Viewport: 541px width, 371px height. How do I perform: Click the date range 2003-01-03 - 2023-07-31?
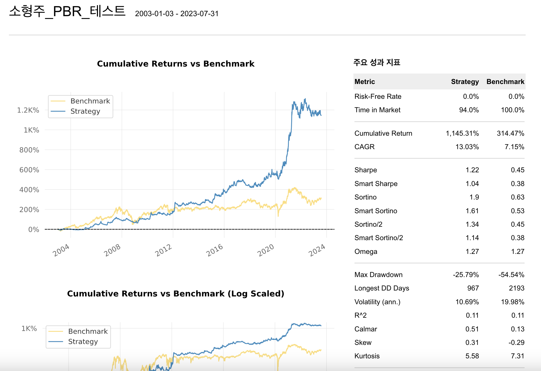[x=177, y=13]
